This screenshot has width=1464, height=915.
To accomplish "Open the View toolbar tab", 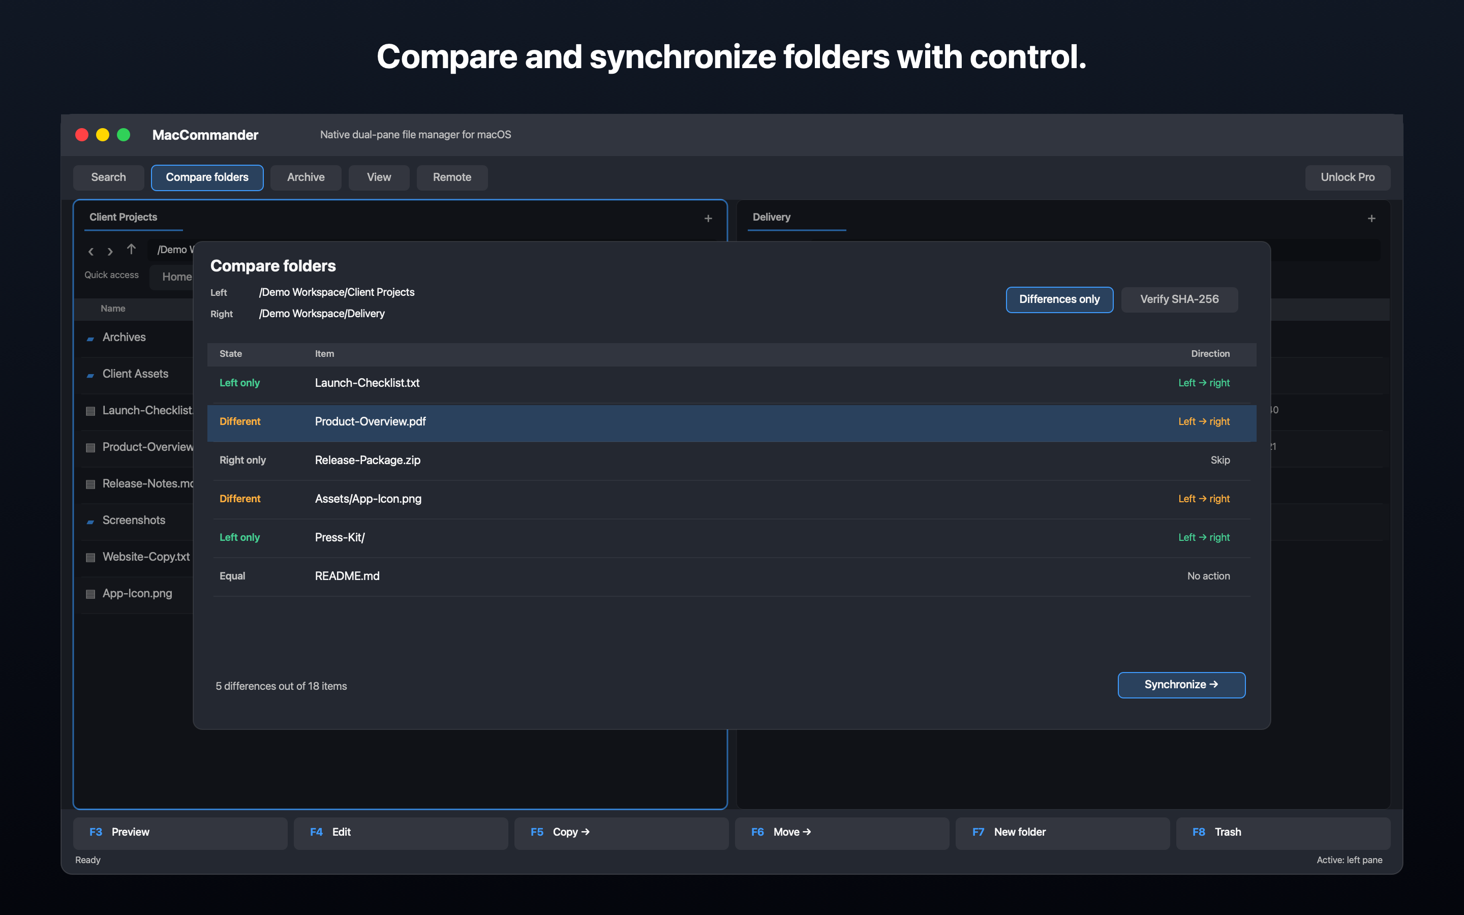I will [x=379, y=177].
